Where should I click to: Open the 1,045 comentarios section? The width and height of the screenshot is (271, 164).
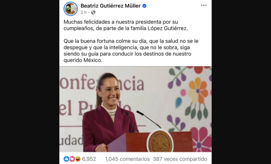[127, 159]
